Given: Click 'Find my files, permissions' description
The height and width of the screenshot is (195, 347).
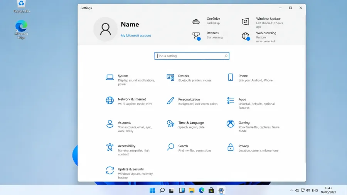Looking at the screenshot, I should 195,151.
